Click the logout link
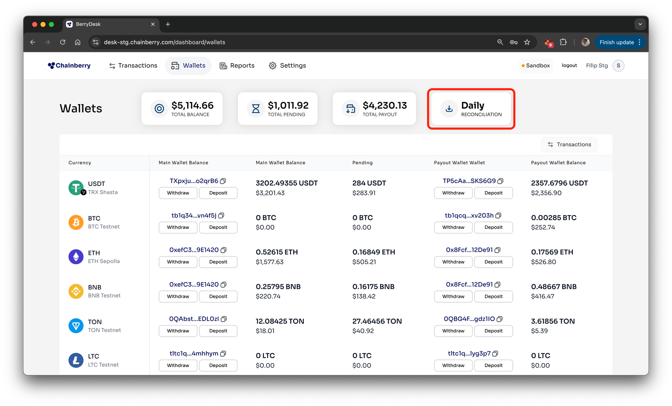 [x=569, y=65]
